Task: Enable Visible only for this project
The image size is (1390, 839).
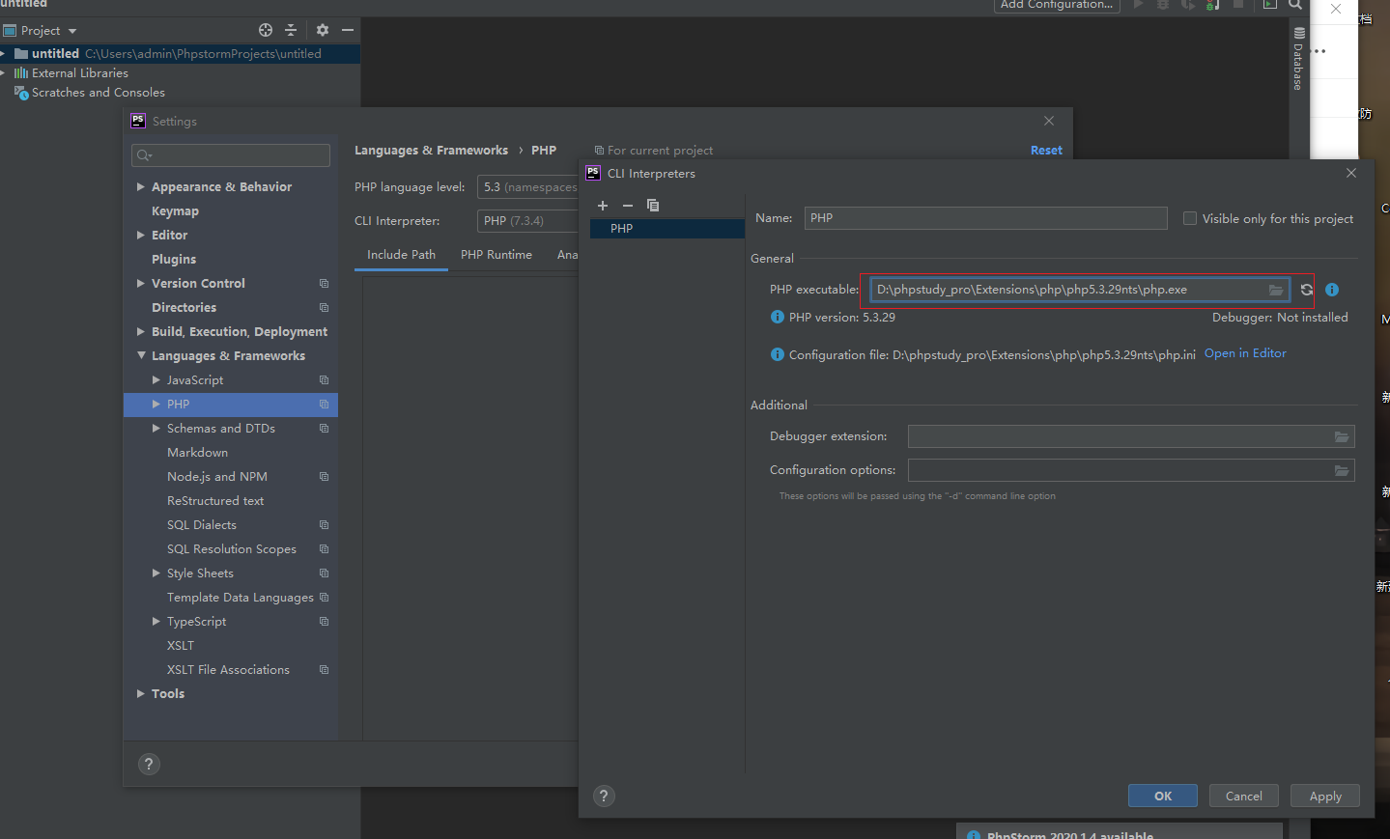Action: click(1190, 219)
